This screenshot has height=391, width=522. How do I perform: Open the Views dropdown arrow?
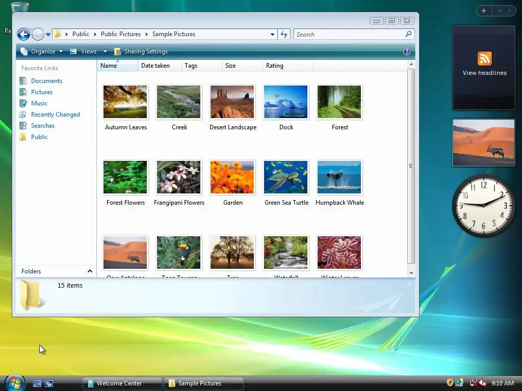tap(105, 51)
